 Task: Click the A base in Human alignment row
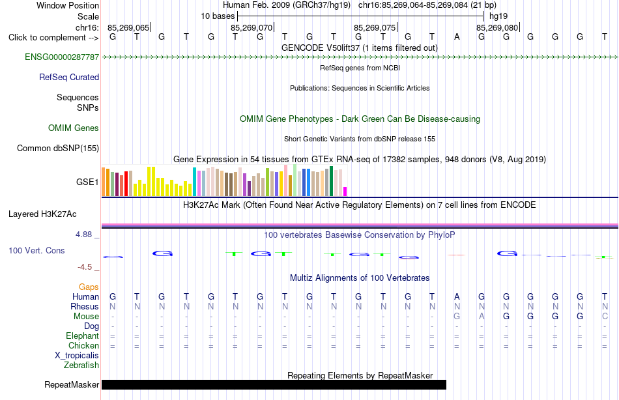pyautogui.click(x=457, y=296)
